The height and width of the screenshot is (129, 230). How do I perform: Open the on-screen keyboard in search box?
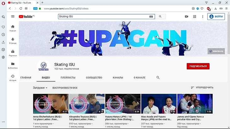(151, 17)
